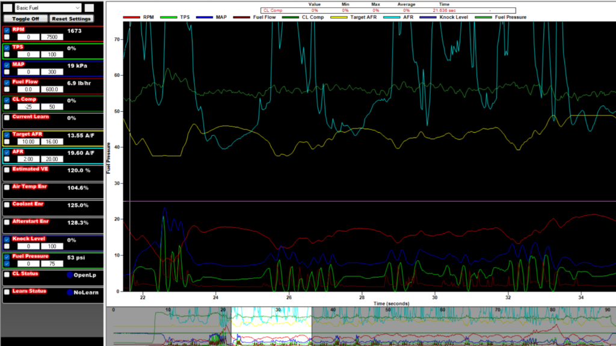Screen dimensions: 616x346
Task: Click the CL Comp maximum field 50
Action: pyautogui.click(x=52, y=107)
